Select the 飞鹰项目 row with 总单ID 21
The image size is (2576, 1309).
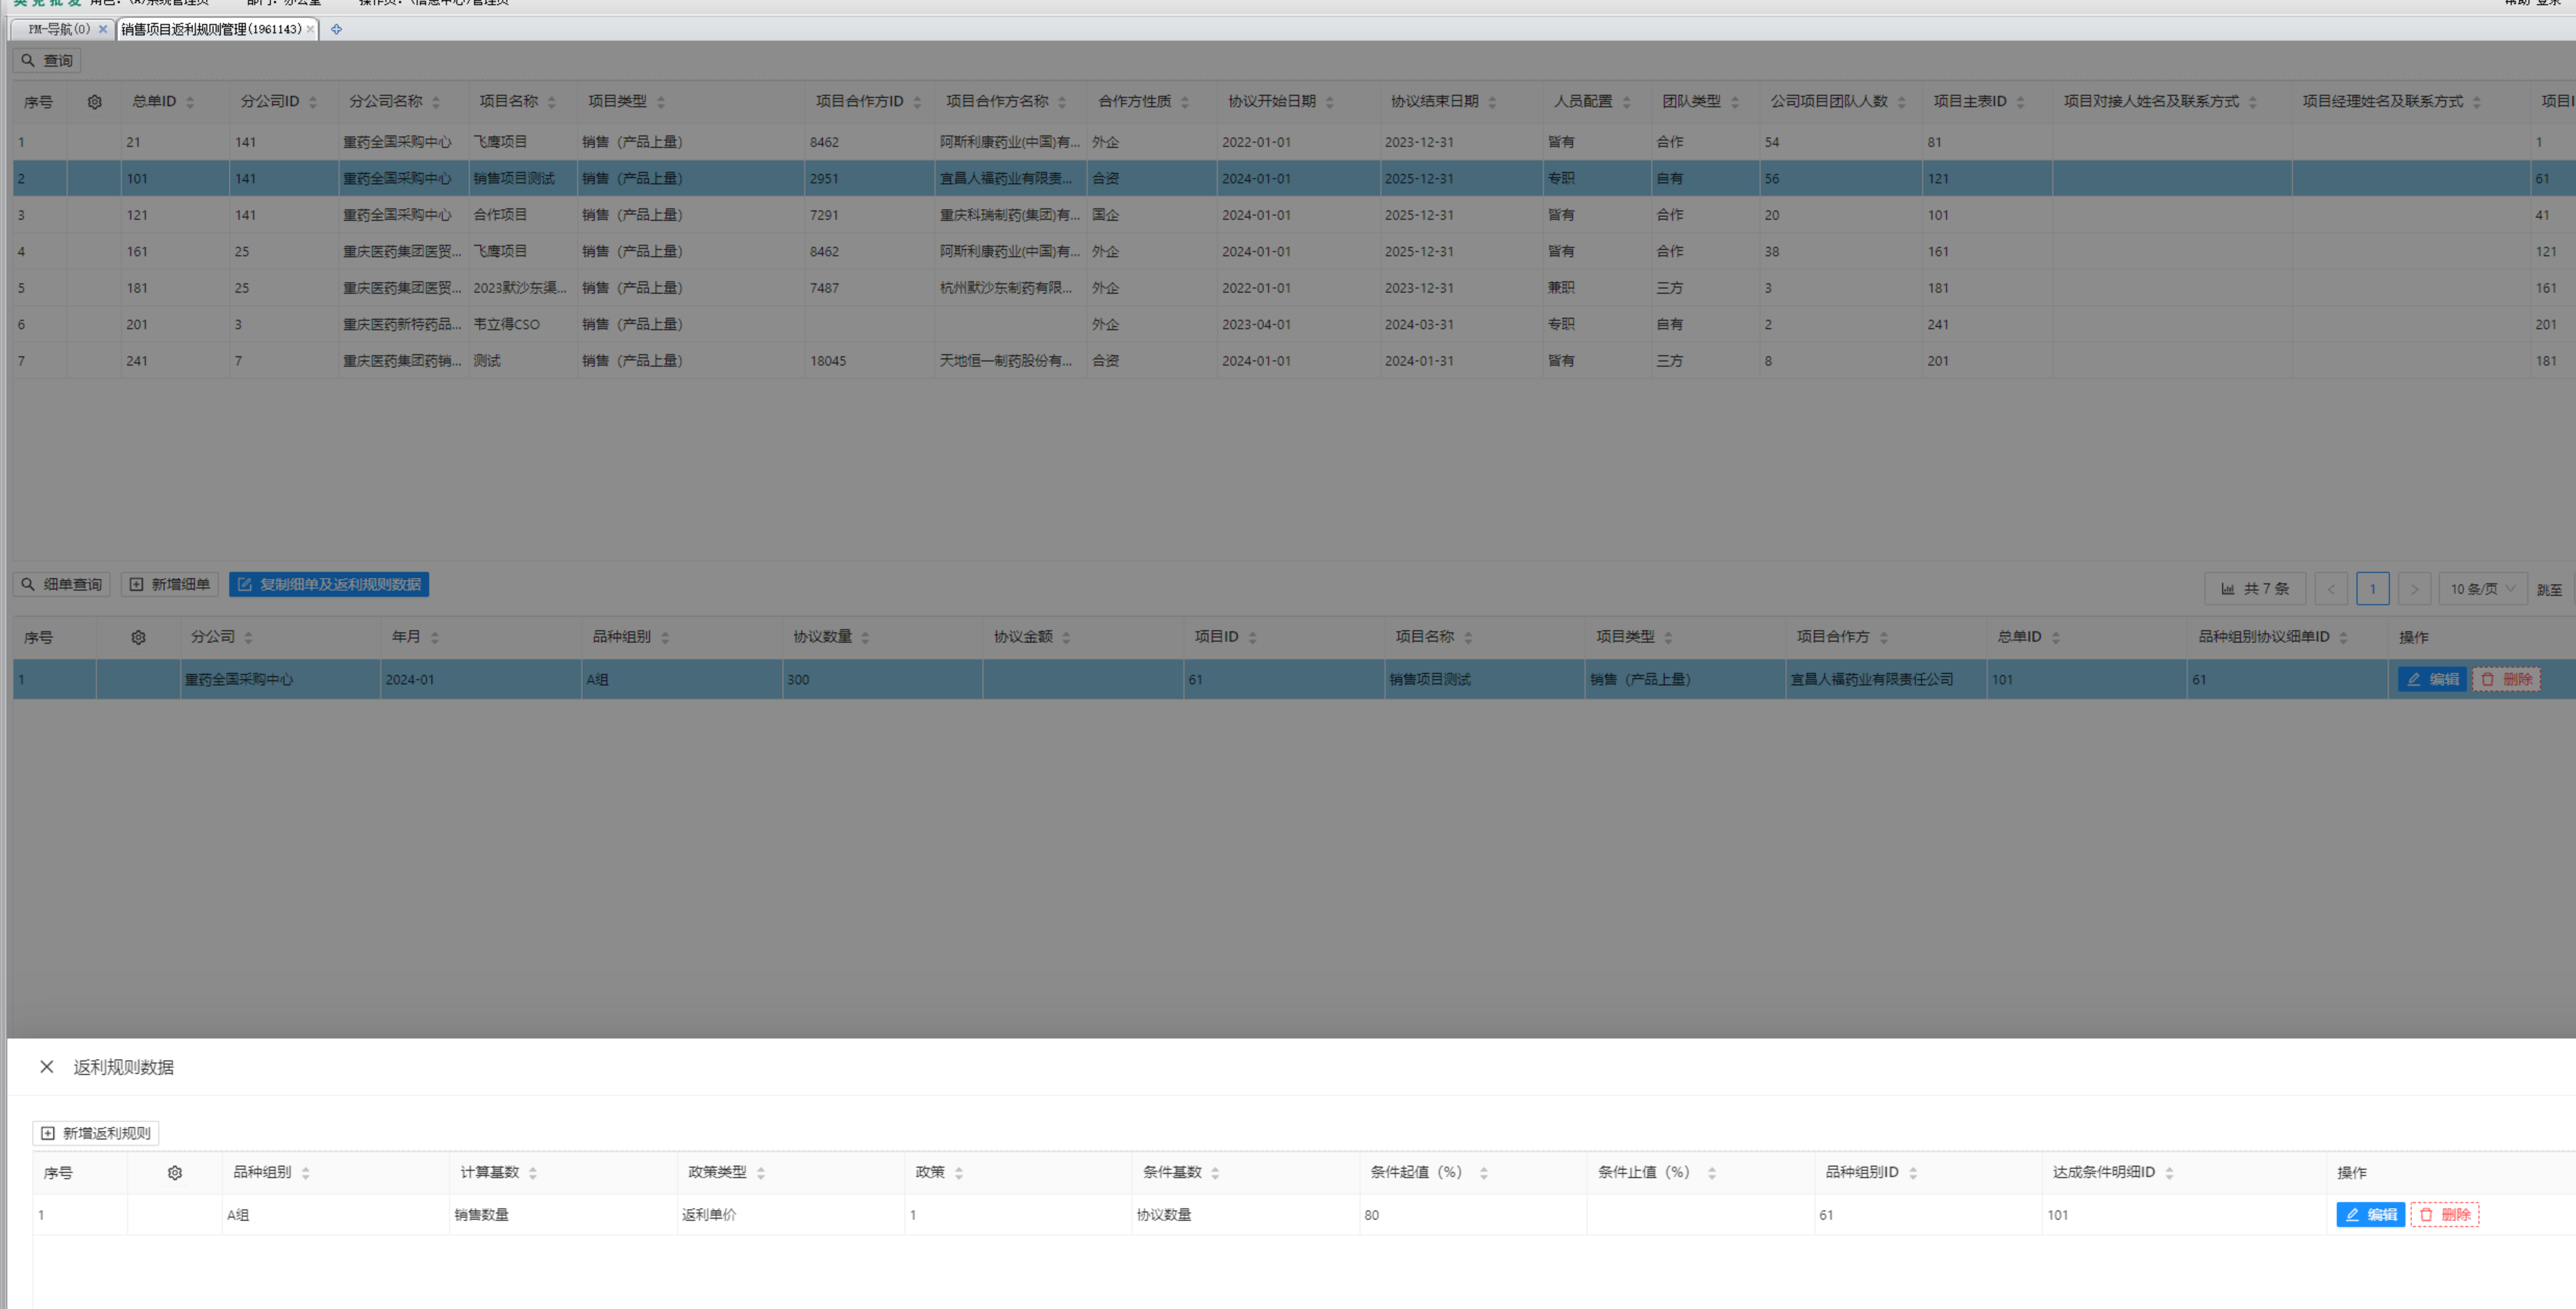tap(1294, 142)
